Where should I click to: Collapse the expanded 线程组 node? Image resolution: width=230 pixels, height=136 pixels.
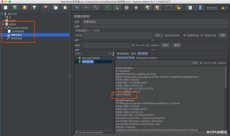(x=4, y=24)
